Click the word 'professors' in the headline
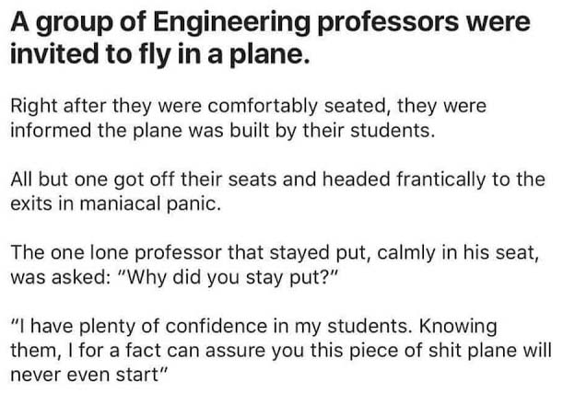 point(388,24)
